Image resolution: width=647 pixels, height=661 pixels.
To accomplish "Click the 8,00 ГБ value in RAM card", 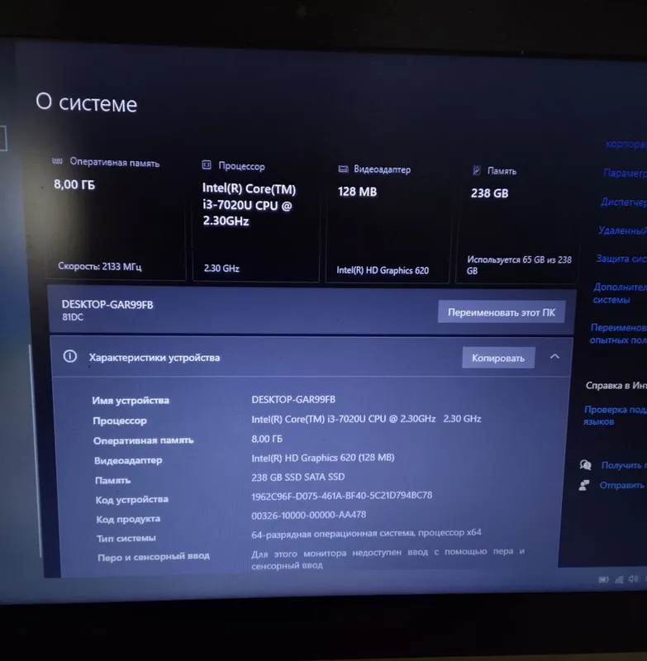I will [74, 184].
